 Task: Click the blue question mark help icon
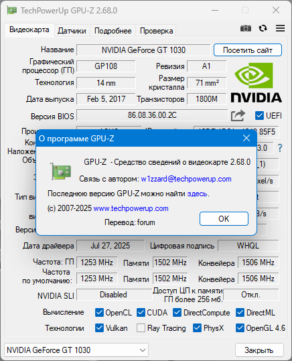pyautogui.click(x=280, y=148)
